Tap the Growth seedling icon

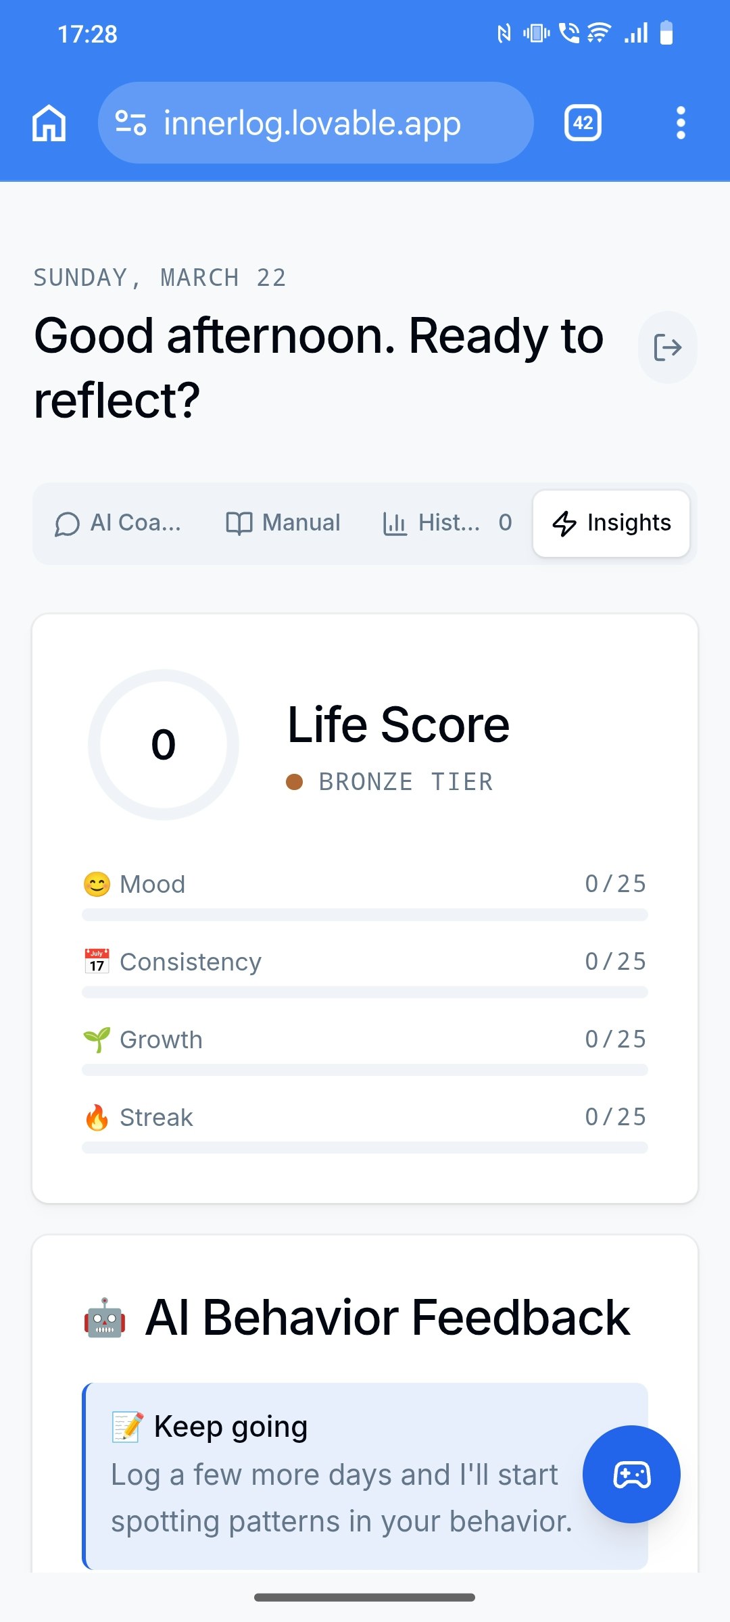pyautogui.click(x=97, y=1039)
